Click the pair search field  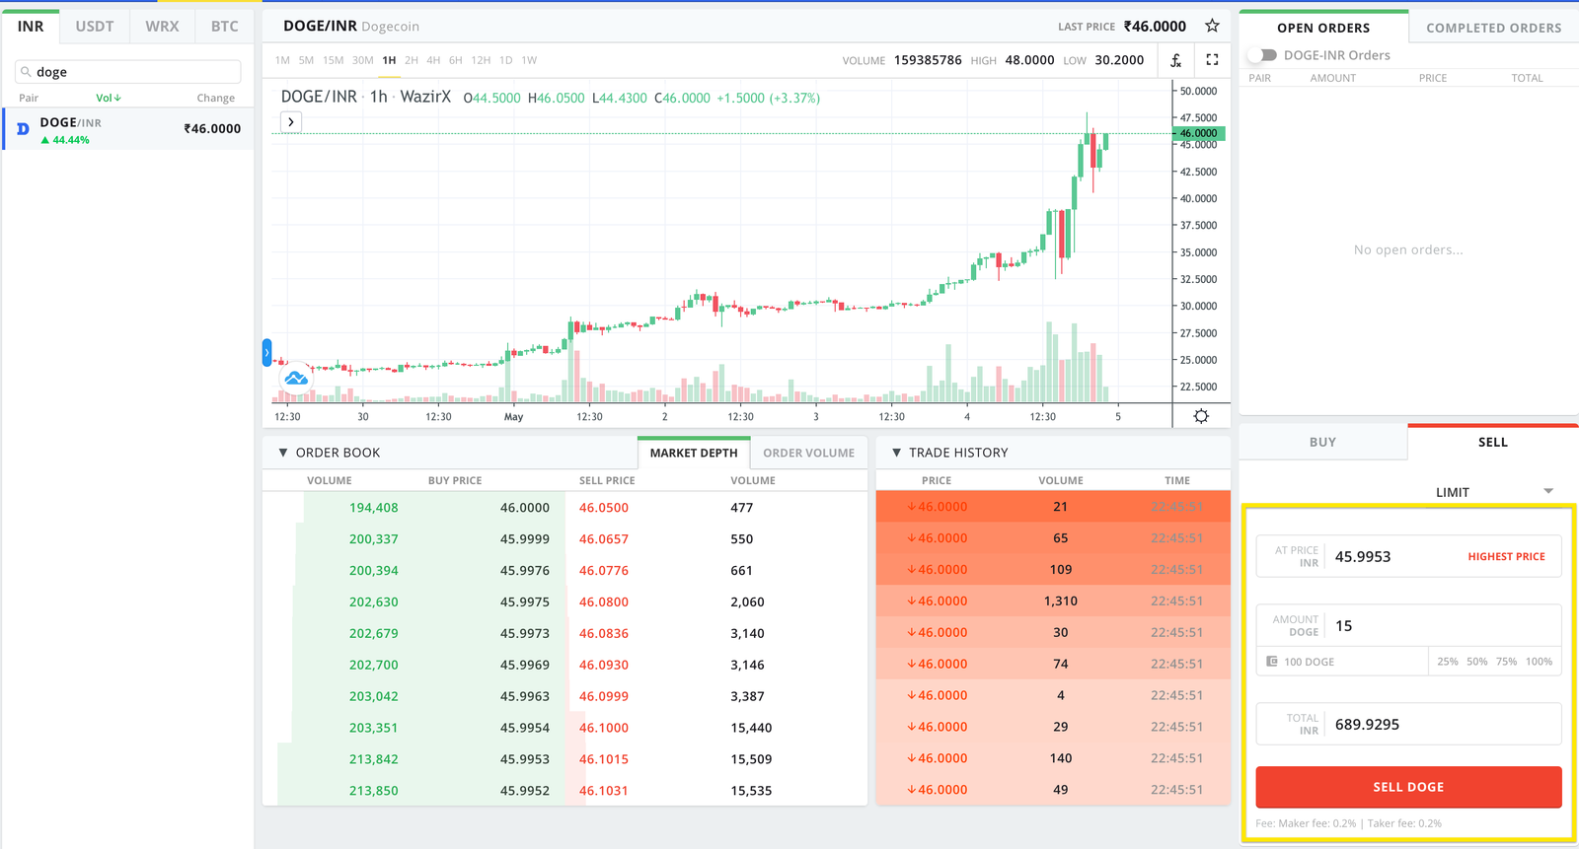[x=128, y=72]
